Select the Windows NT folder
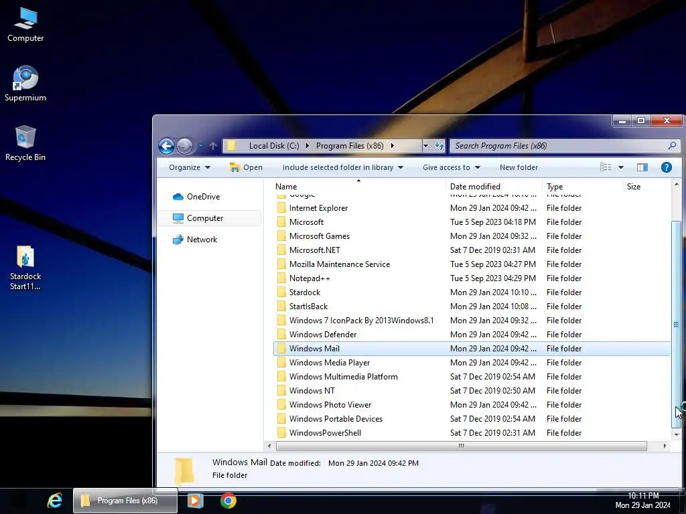Image resolution: width=686 pixels, height=514 pixels. click(x=472, y=391)
